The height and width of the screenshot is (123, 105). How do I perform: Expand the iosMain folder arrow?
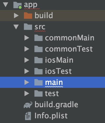[27, 60]
